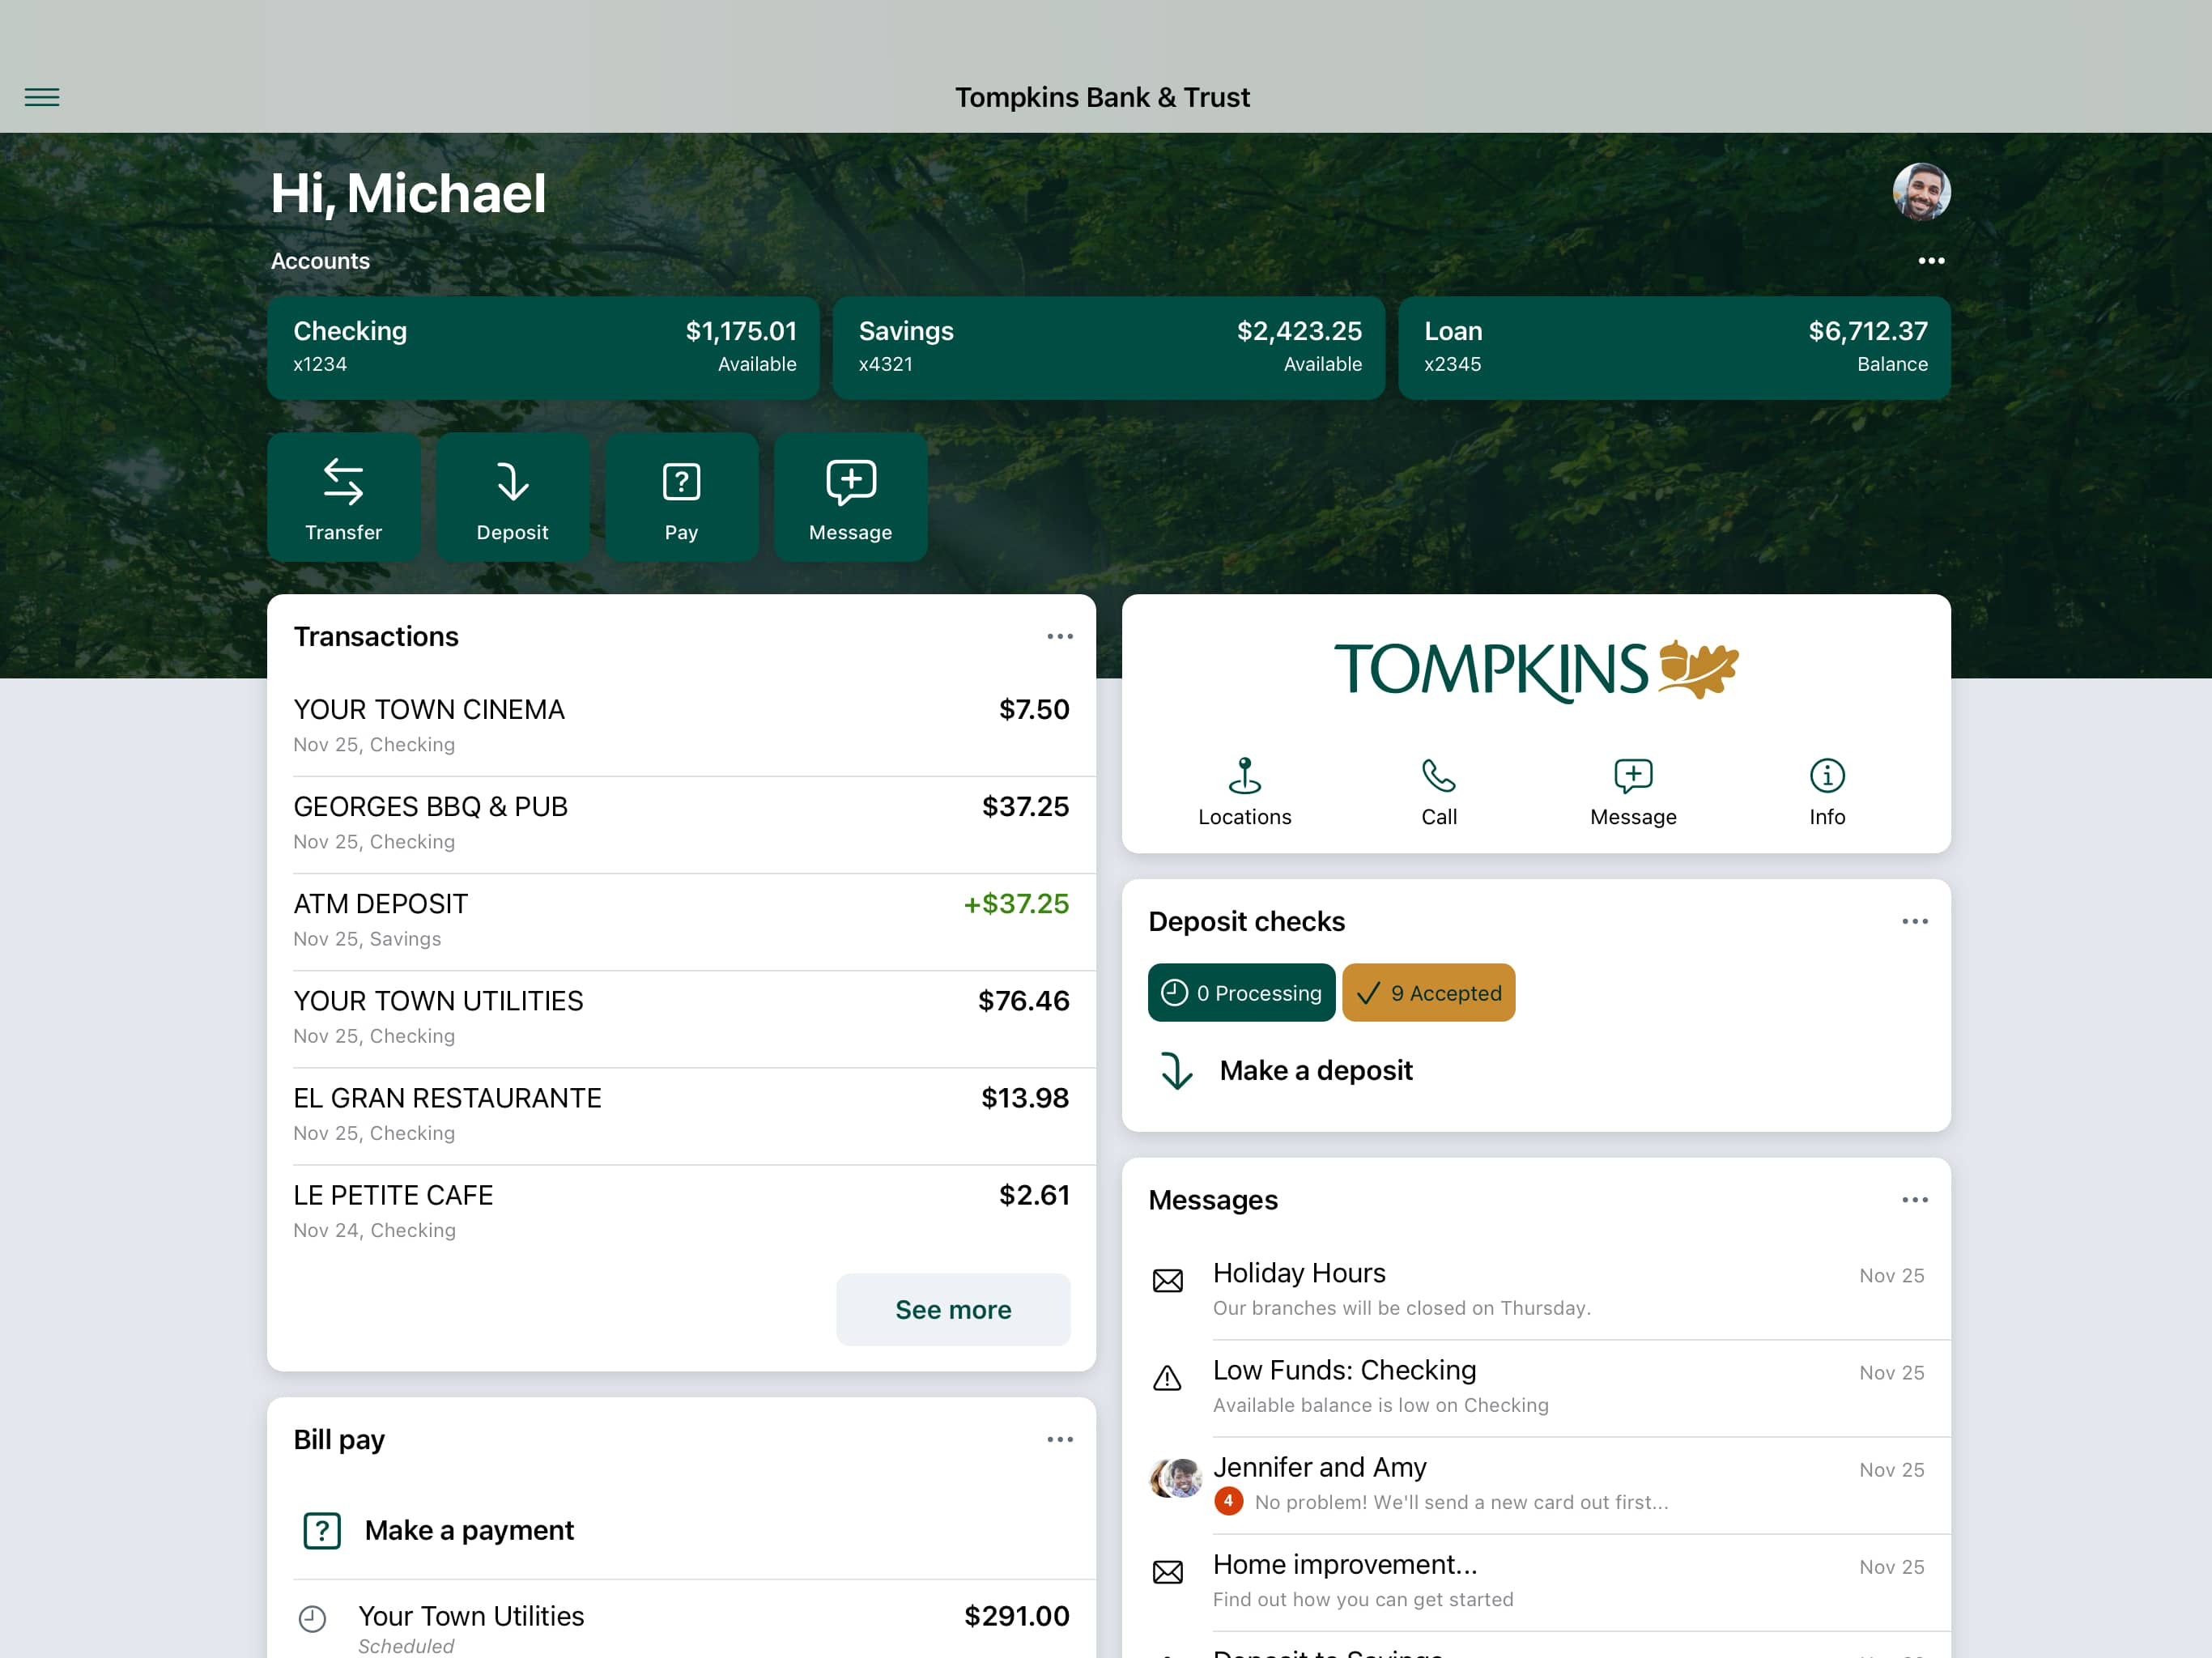
Task: Open the EL GRAN RESTAURANTE transaction
Action: click(x=681, y=1115)
